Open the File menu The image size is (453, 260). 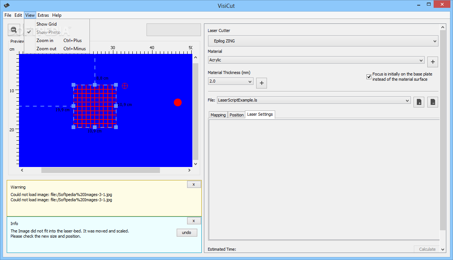coord(8,15)
